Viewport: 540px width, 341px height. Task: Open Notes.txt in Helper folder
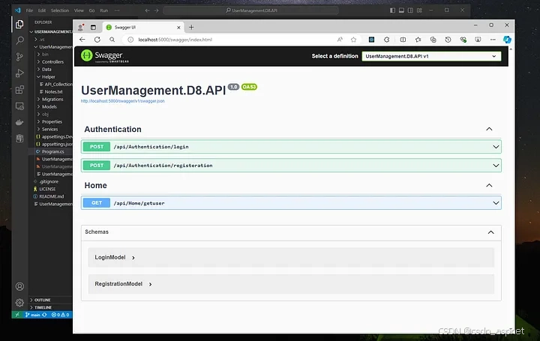[x=53, y=92]
